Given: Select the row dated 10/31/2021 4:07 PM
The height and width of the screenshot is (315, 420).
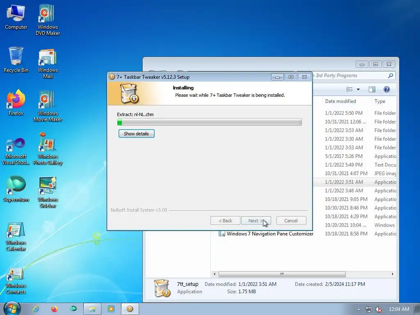Looking at the screenshot, I should (354, 173).
